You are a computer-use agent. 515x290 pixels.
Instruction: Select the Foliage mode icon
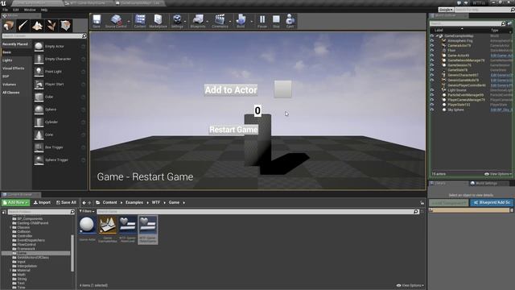(51, 25)
